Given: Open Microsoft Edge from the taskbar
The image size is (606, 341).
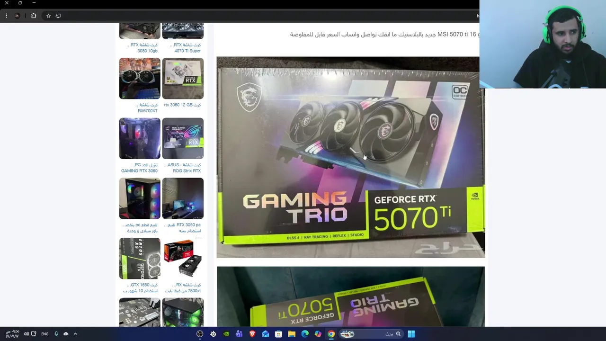Looking at the screenshot, I should (305, 334).
